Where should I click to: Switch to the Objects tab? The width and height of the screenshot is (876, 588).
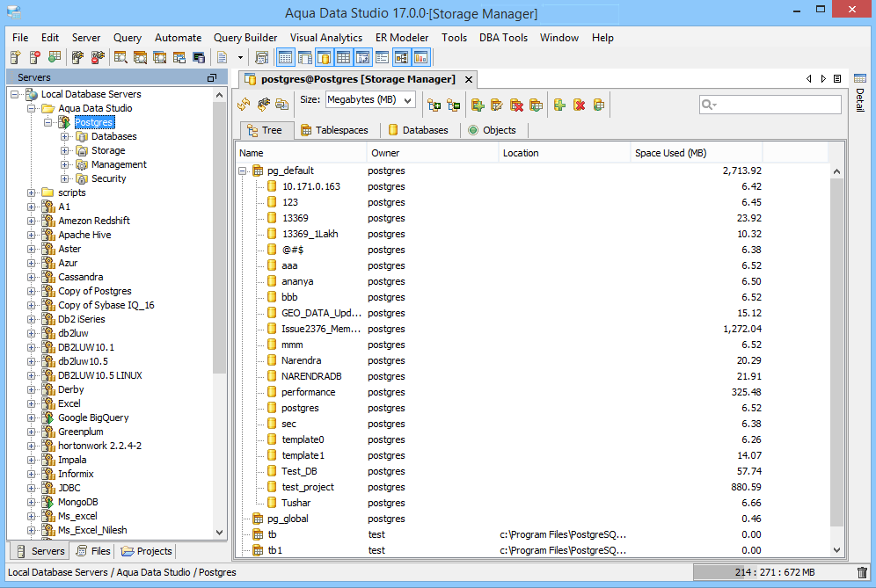493,130
